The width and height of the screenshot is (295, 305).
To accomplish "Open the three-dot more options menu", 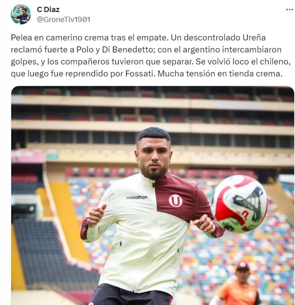I will (x=289, y=10).
